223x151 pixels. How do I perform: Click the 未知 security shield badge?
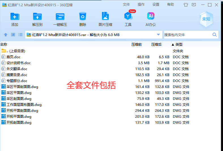coord(206,19)
